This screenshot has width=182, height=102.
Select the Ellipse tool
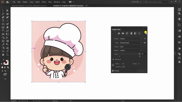click(x=3, y=24)
